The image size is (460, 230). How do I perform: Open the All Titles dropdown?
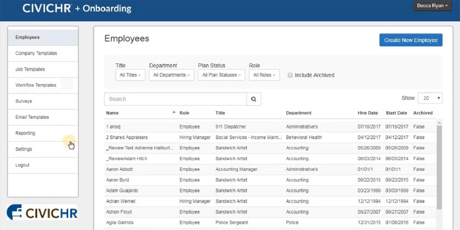click(x=130, y=75)
